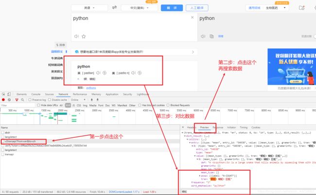The width and height of the screenshot is (316, 195).
Task: Toggle DevTools device toolbar icon
Action: coord(9,94)
